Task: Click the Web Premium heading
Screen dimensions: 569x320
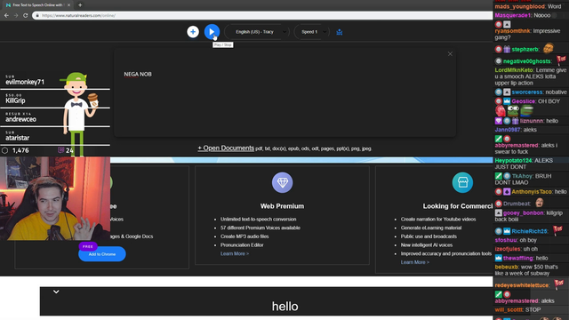Action: point(282,206)
